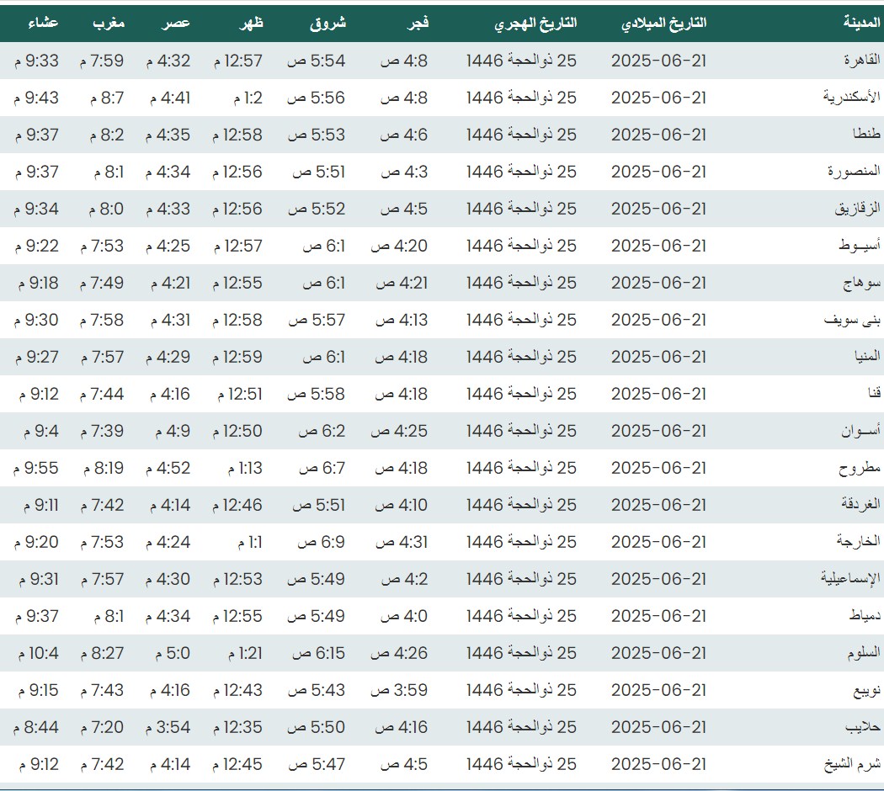Click the عصر column header

[176, 23]
